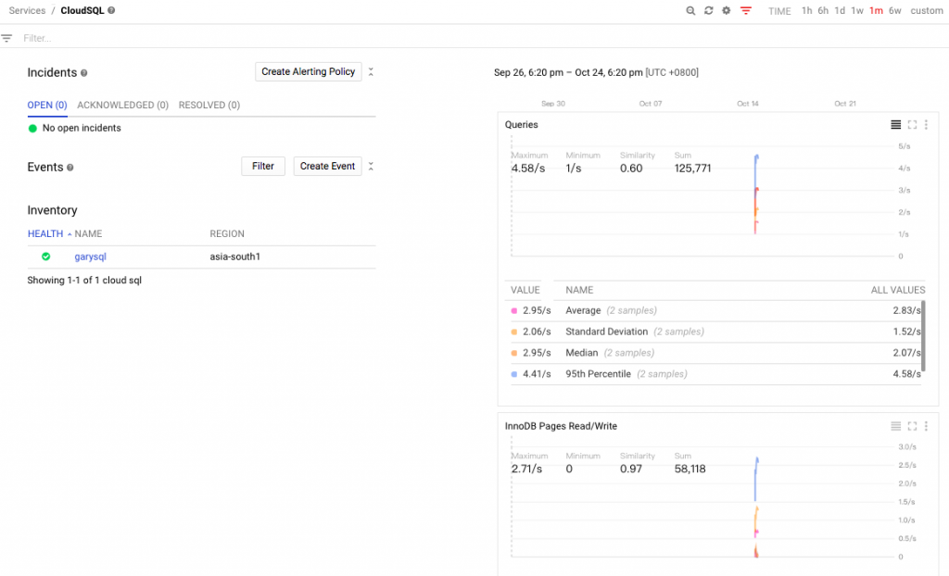Image resolution: width=949 pixels, height=576 pixels.
Task: Select the OPEN (0) incidents tab
Action: coord(47,106)
